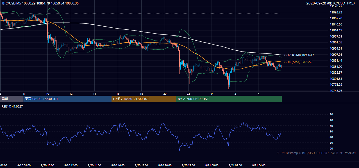This screenshot has width=359, height=168.
Task: Click RSI axis level 20
Action: pos(331,148)
